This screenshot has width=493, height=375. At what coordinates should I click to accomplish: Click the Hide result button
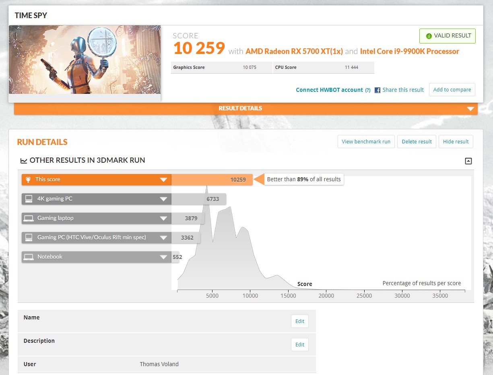click(x=456, y=141)
